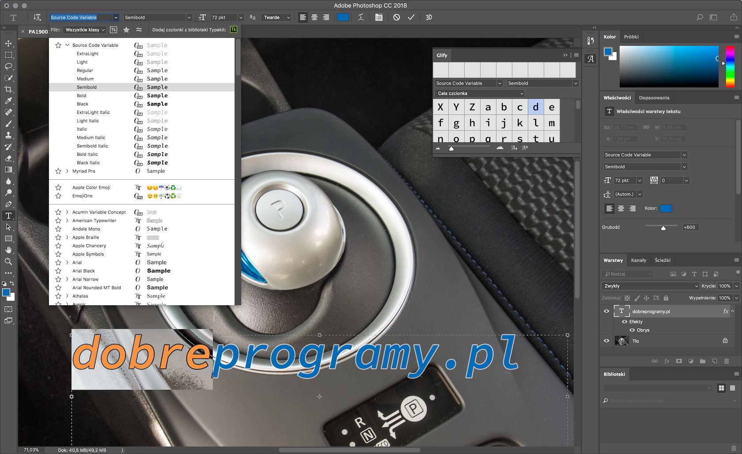This screenshot has width=742, height=454.
Task: Create a new group folder icon
Action: click(x=703, y=361)
